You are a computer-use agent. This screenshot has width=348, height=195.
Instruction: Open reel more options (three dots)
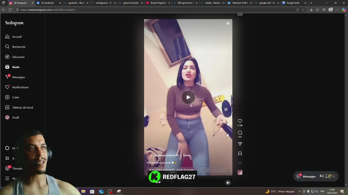click(x=240, y=163)
